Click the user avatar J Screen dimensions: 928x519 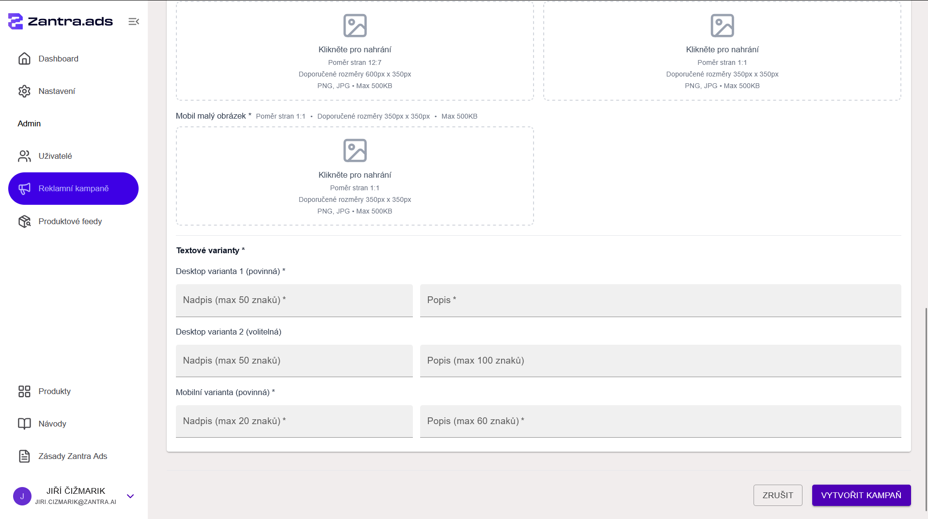[x=22, y=496]
